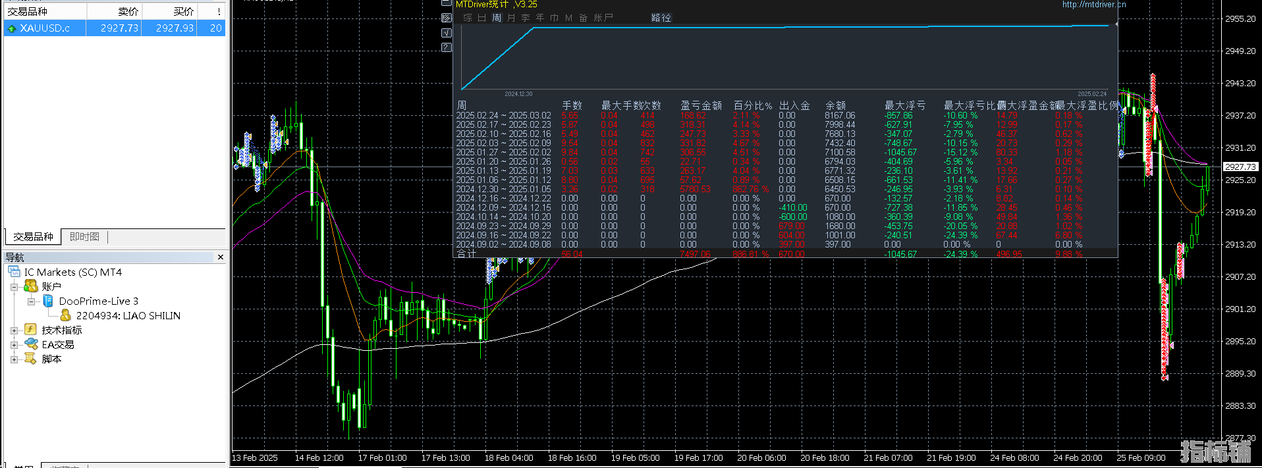Collapse the DooPrime-Live 3 tree node

click(31, 301)
